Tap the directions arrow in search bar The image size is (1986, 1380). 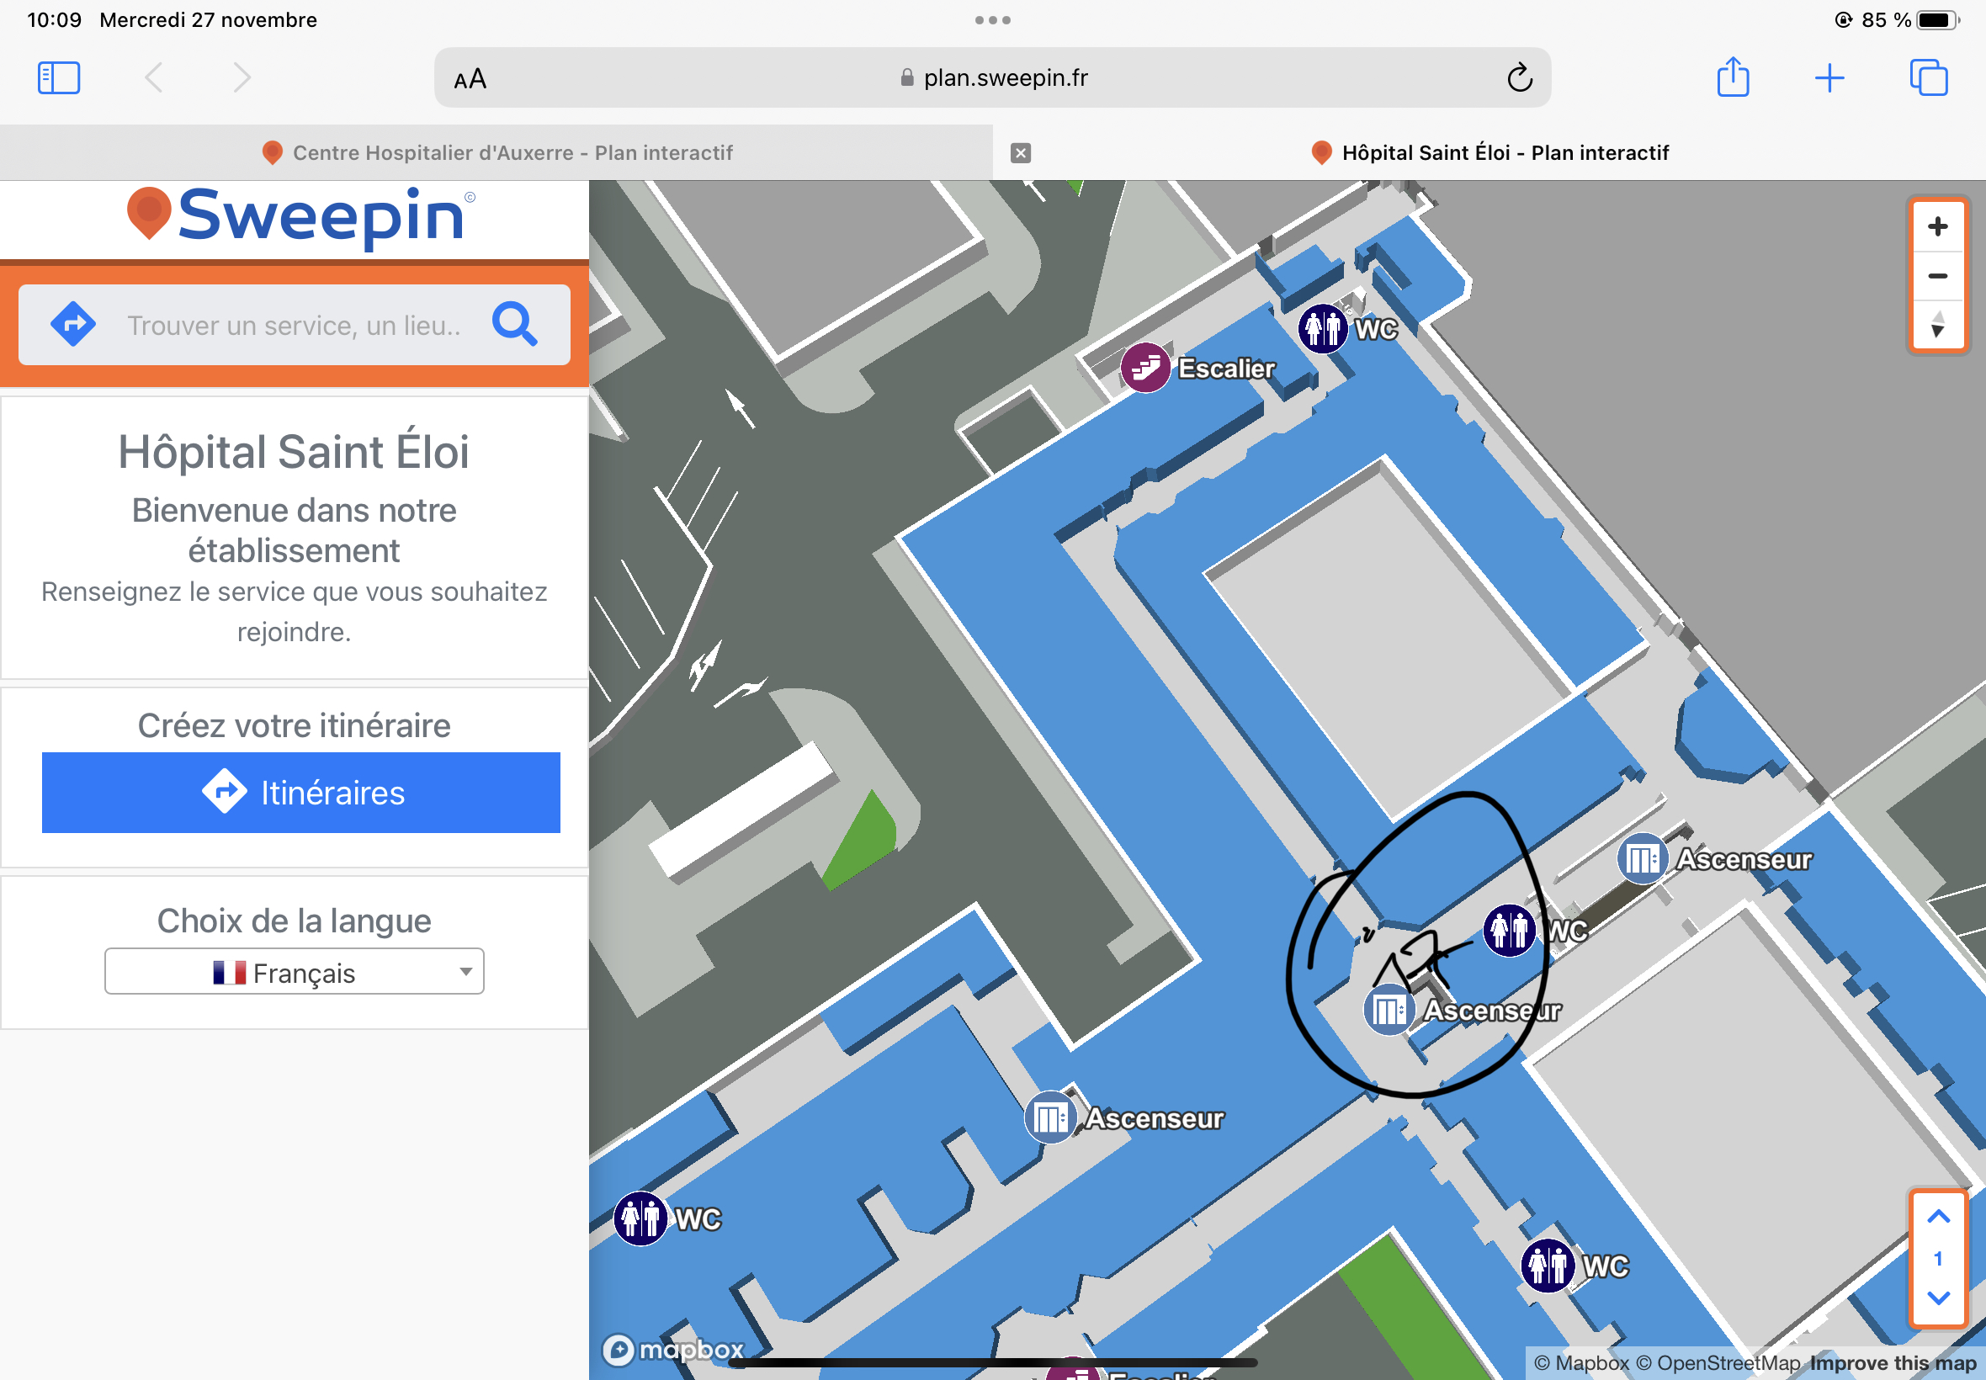73,324
